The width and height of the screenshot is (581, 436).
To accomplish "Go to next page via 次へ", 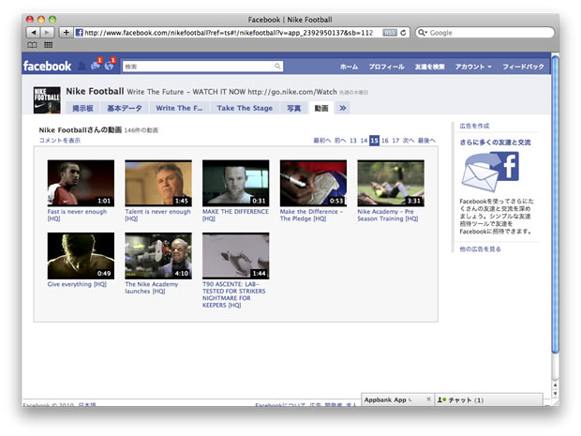I will [409, 141].
